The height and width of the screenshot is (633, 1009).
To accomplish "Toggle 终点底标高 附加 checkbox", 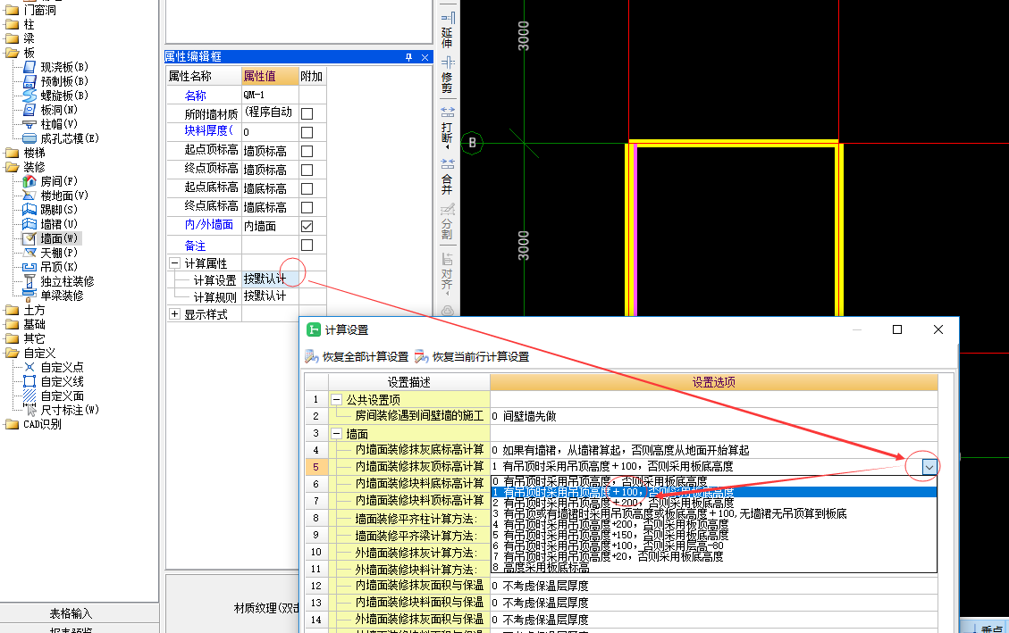I will [307, 207].
